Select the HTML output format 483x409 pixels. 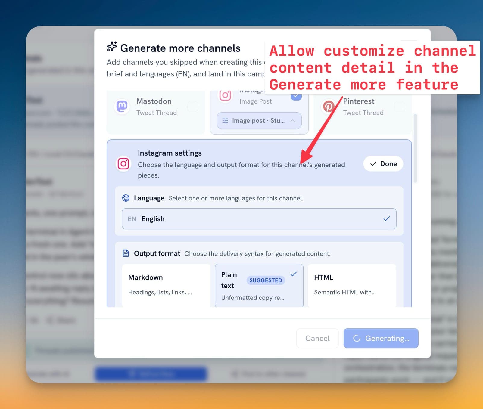(x=352, y=285)
